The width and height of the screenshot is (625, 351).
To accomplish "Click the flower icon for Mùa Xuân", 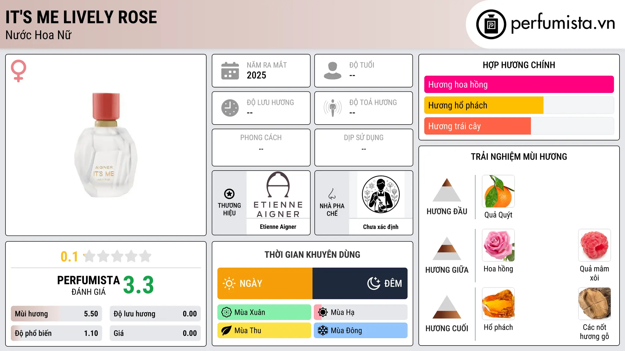I will (226, 312).
